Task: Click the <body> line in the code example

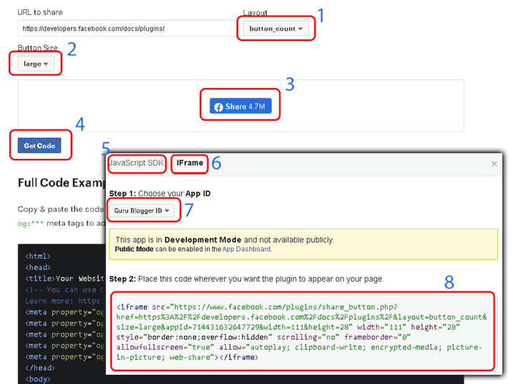Action: (x=38, y=379)
